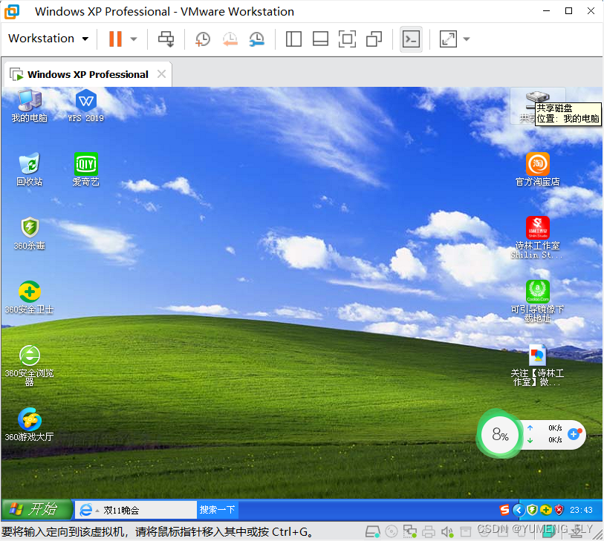The height and width of the screenshot is (541, 604).
Task: Select the 我的电脑 desktop icon
Action: tap(29, 106)
